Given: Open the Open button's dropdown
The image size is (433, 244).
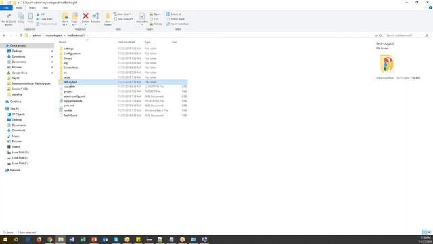Looking at the screenshot, I should click(162, 14).
